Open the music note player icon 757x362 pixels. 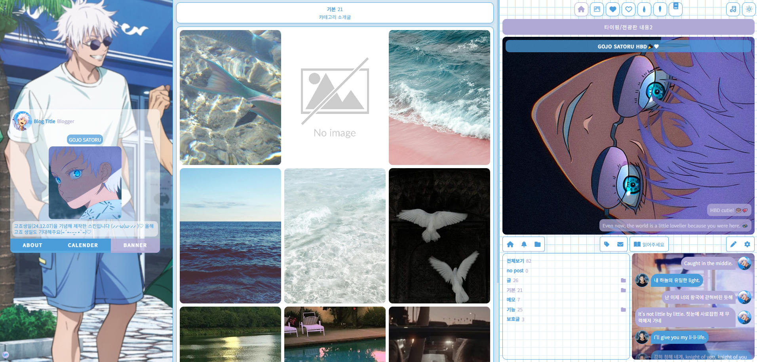coord(733,9)
